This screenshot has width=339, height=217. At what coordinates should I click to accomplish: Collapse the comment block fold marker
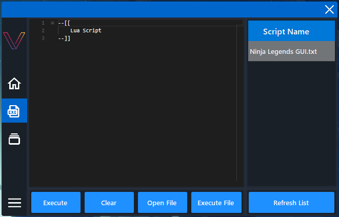tap(52, 23)
